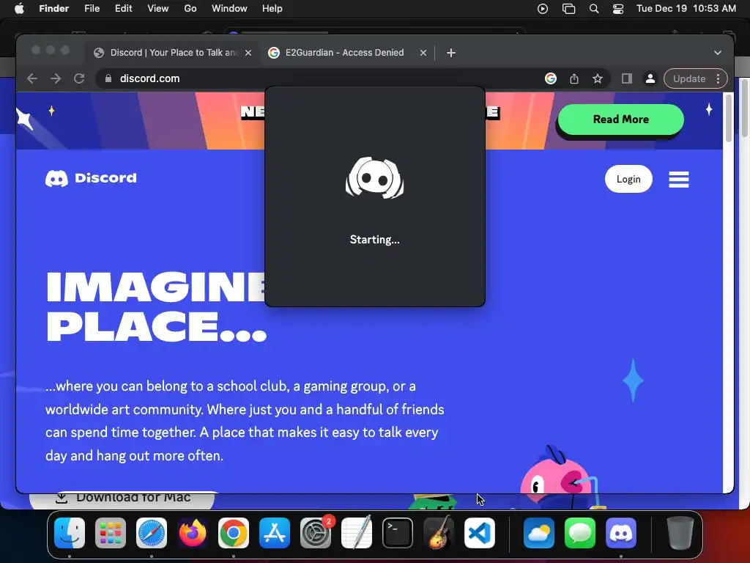Image resolution: width=750 pixels, height=563 pixels.
Task: Bookmark this page with the star icon
Action: point(598,78)
